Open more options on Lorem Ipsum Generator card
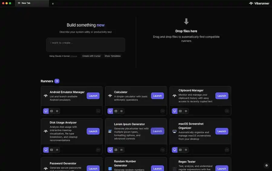272x171 pixels. tap(163, 150)
